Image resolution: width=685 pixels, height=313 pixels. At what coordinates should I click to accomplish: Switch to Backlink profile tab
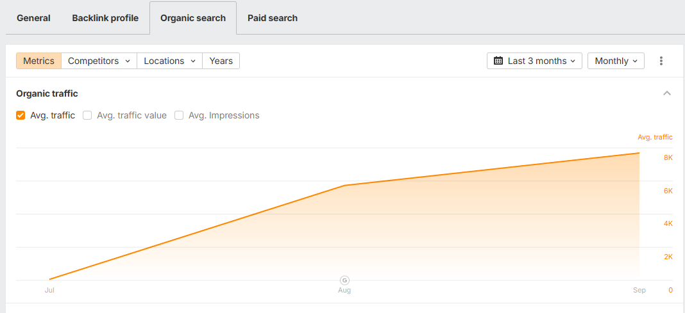coord(105,19)
